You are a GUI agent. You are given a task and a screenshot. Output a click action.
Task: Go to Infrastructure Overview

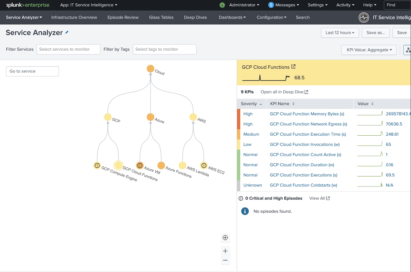tap(74, 17)
